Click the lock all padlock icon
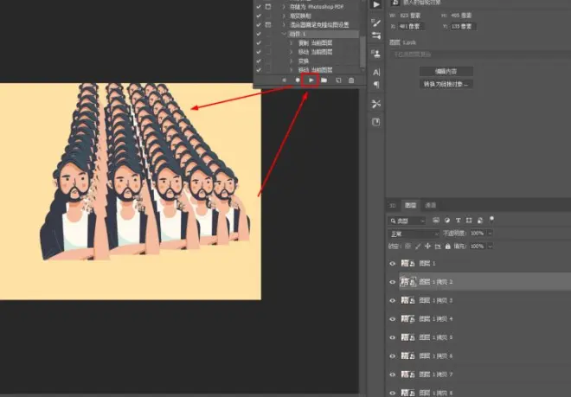Screen dimensions: 571x397 pos(448,247)
